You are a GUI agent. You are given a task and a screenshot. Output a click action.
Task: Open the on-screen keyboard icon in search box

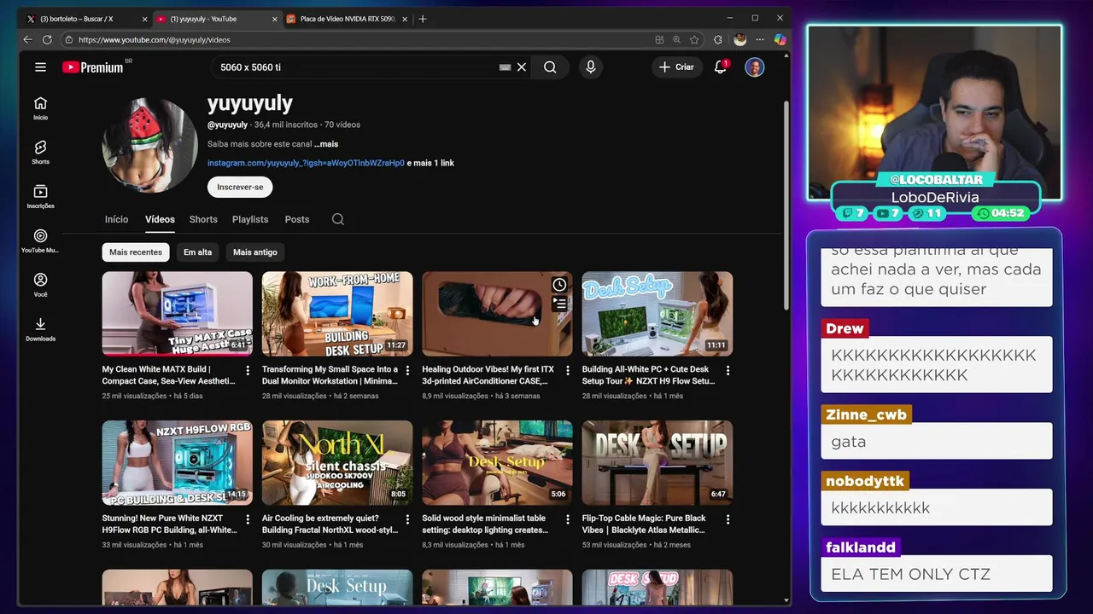505,67
